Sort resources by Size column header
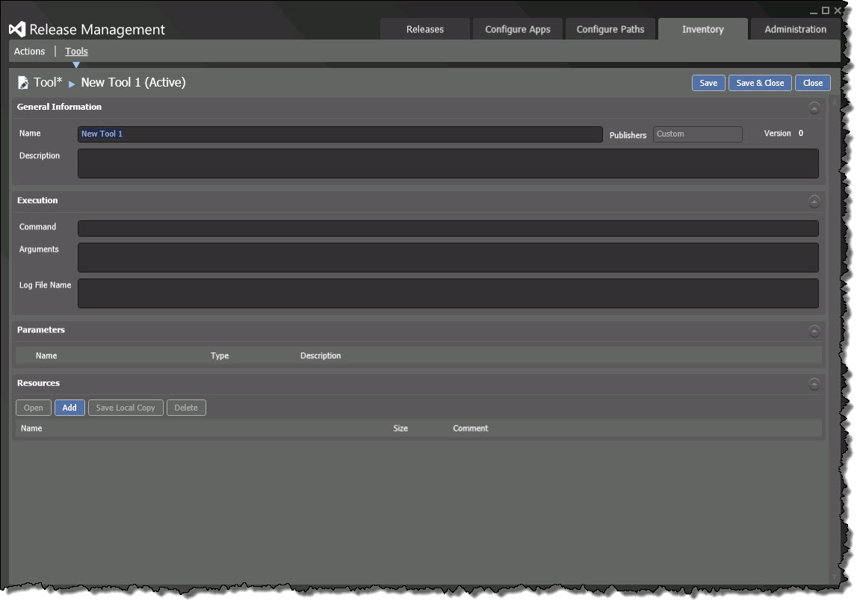The width and height of the screenshot is (863, 607). click(x=400, y=429)
